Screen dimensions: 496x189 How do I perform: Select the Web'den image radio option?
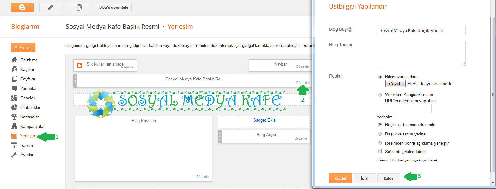380,95
